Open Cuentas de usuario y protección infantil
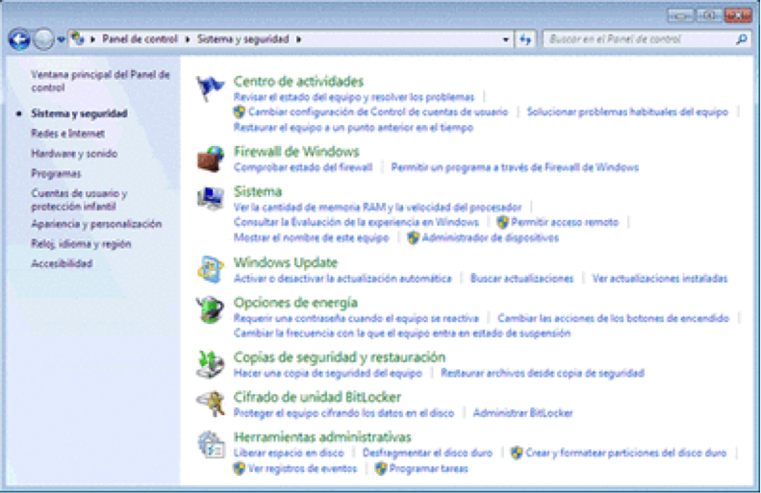 tap(79, 199)
